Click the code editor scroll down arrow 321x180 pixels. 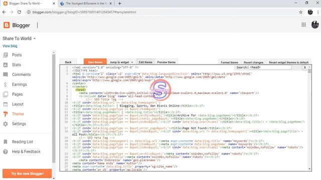pos(309,169)
